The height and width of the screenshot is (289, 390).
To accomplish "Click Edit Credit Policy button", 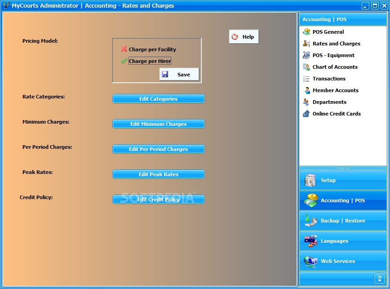I will 159,199.
